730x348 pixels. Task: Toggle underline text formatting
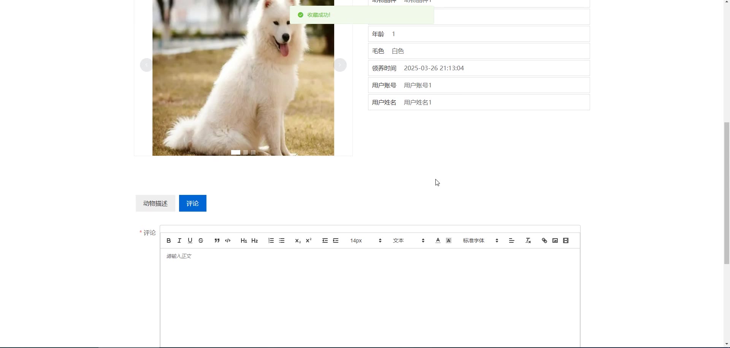click(190, 240)
